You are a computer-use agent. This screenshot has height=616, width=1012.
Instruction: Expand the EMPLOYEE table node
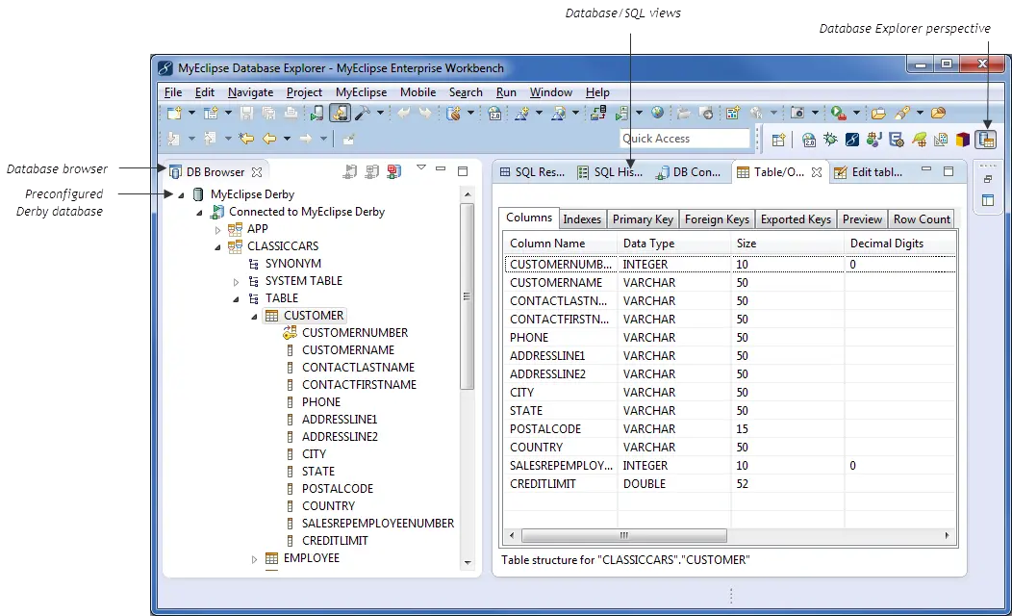tap(254, 559)
